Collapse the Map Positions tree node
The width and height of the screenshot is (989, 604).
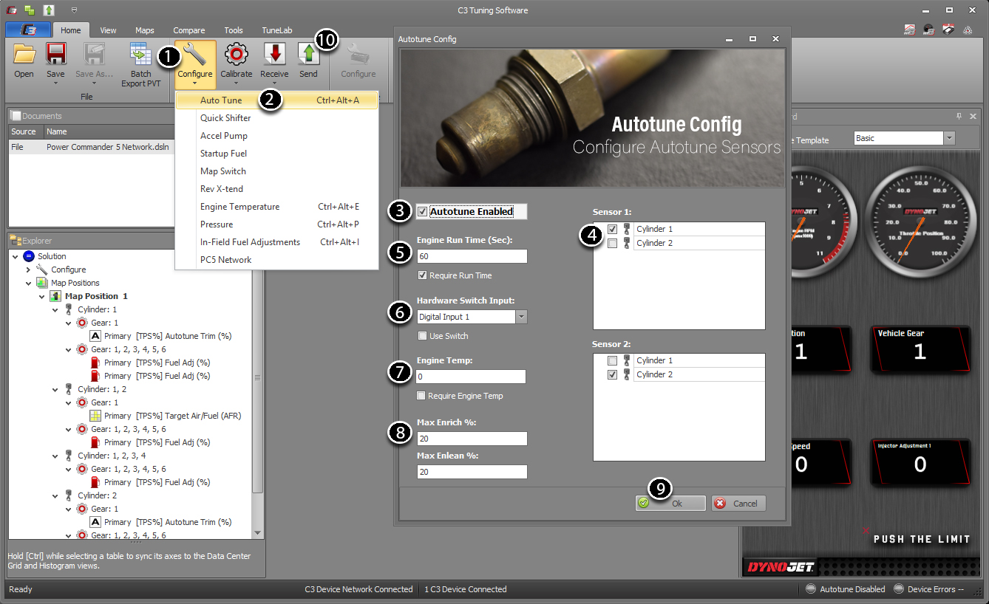(x=29, y=283)
